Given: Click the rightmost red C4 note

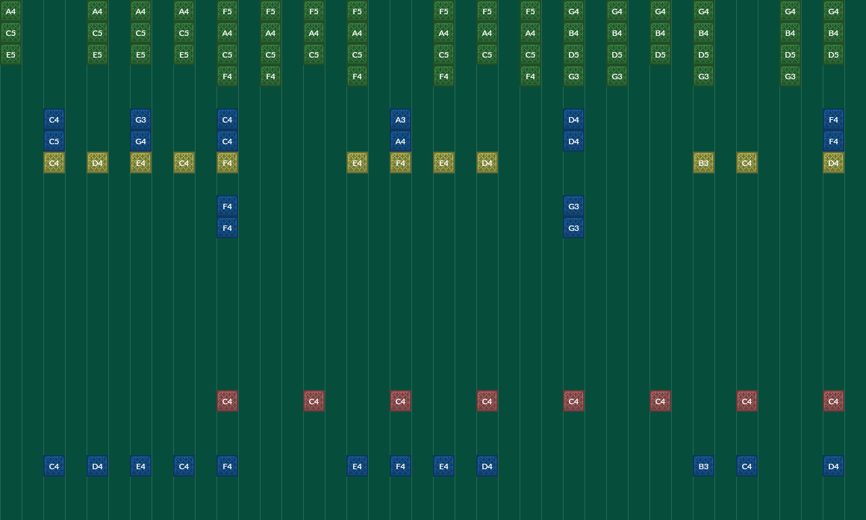Looking at the screenshot, I should pos(834,401).
